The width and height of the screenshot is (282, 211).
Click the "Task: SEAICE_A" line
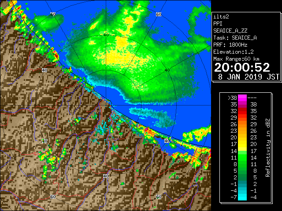tap(235, 38)
